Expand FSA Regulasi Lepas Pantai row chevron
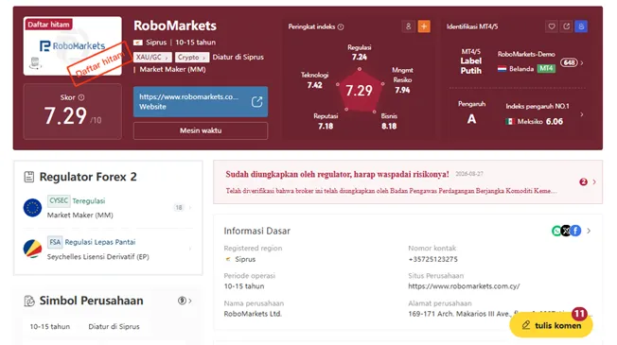617x345 pixels. tap(190, 249)
